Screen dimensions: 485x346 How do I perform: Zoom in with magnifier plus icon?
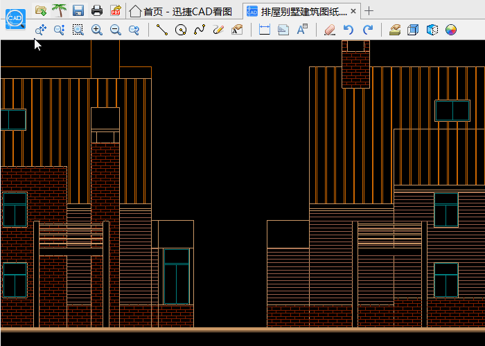(97, 30)
